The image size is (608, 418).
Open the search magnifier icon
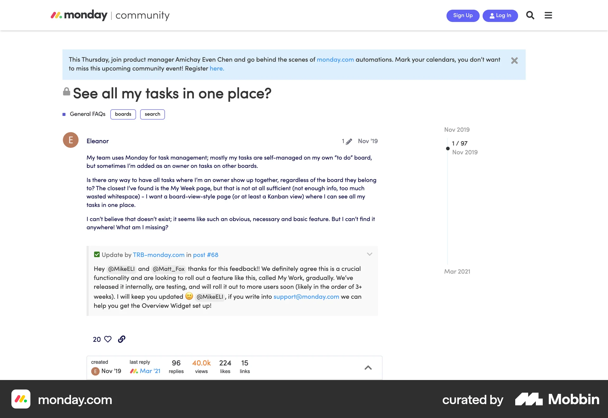pos(530,15)
